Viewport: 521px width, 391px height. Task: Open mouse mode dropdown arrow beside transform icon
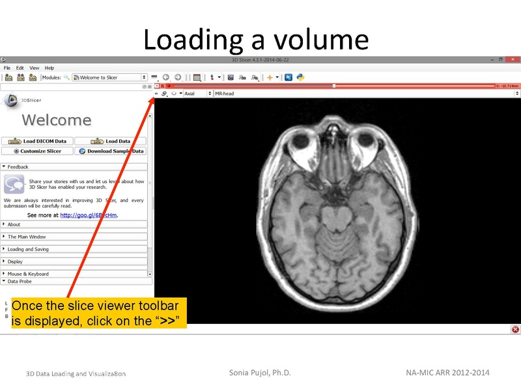(219, 78)
